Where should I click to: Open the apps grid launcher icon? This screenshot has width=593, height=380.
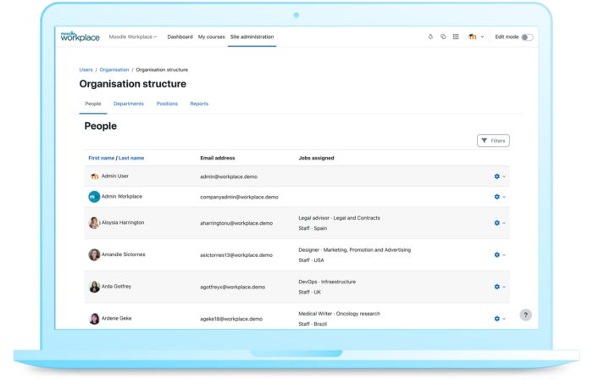(x=456, y=37)
